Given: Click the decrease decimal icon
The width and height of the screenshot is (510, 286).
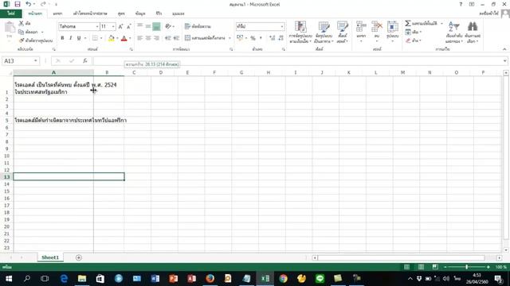Looking at the screenshot, I should point(281,38).
